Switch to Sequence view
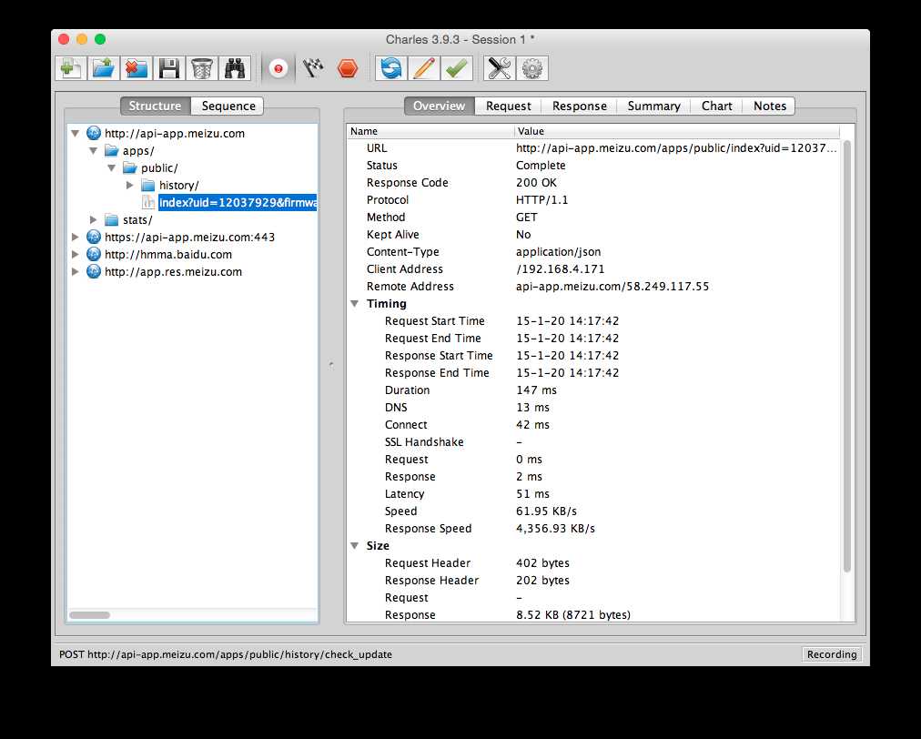Viewport: 921px width, 739px height. pos(228,106)
